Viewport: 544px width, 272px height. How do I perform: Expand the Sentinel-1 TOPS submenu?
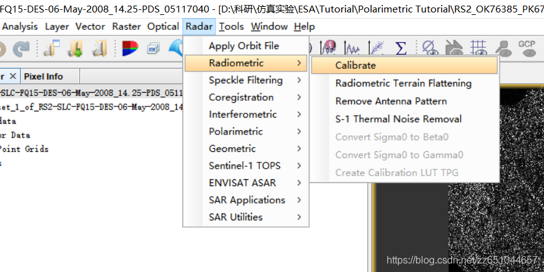pos(246,166)
